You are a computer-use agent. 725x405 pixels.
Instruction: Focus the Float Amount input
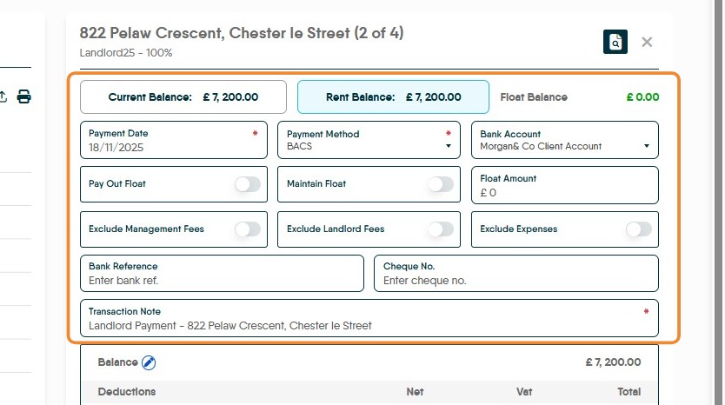tap(564, 192)
